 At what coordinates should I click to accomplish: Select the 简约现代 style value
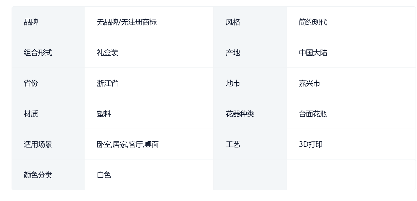(x=313, y=22)
